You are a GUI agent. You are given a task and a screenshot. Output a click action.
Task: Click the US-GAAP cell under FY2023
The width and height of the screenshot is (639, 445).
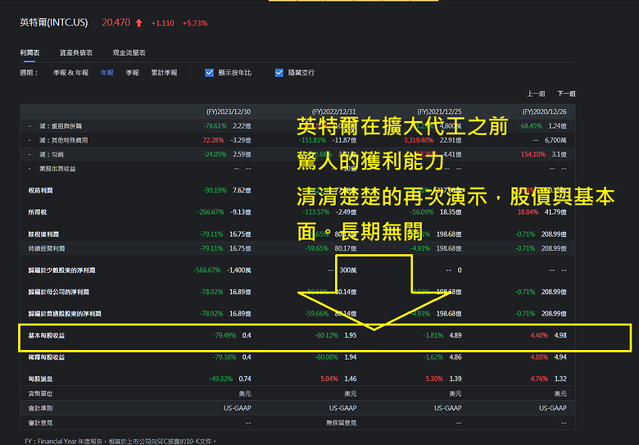point(238,408)
